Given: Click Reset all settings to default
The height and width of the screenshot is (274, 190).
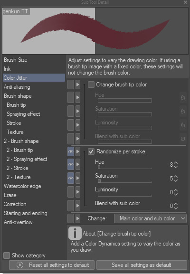Looking at the screenshot, I should 52,265.
